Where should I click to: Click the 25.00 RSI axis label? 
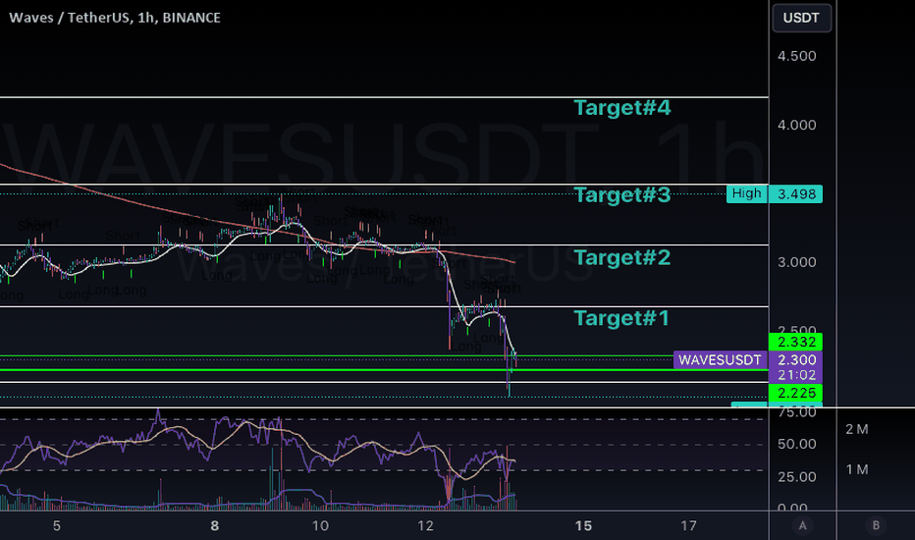(796, 477)
